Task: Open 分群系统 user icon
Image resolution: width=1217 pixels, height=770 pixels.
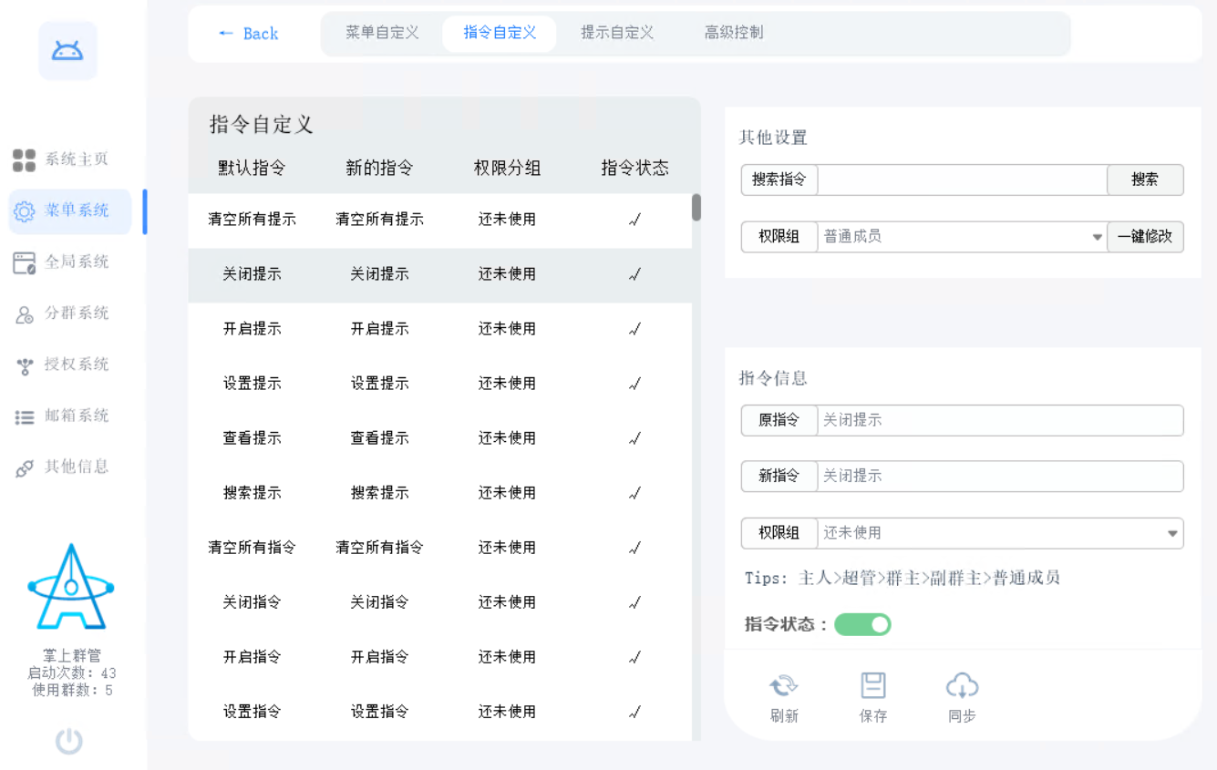Action: point(25,314)
